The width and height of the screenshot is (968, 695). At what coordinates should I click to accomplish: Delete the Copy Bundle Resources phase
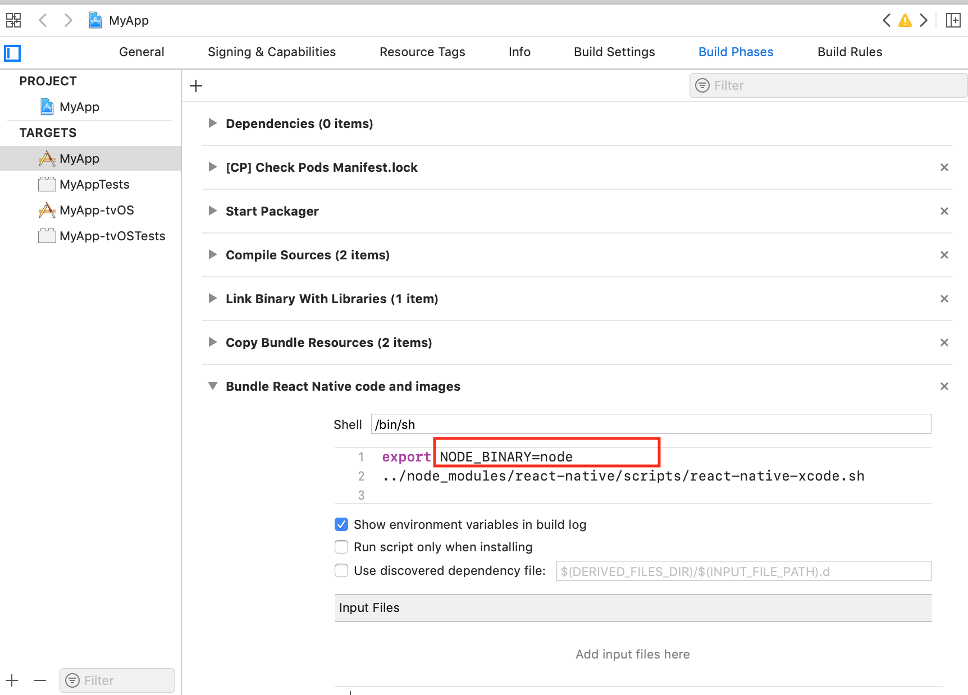coord(944,342)
